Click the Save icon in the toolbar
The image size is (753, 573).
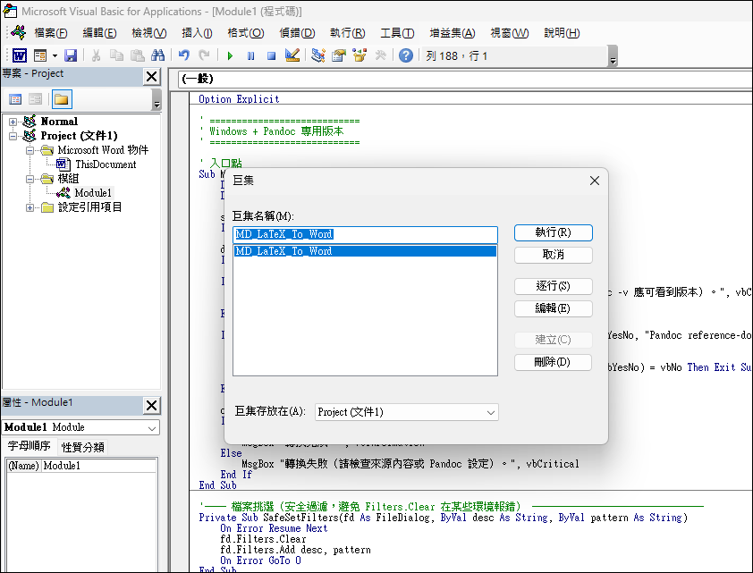coord(71,55)
